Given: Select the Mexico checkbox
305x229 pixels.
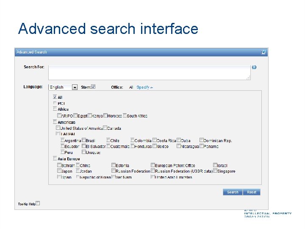Looking at the screenshot, I should (x=155, y=146).
